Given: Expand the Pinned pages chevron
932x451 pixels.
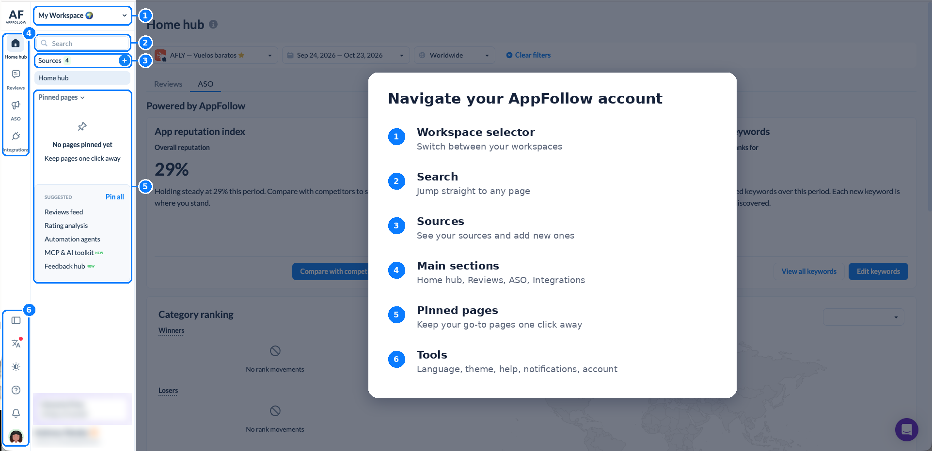Looking at the screenshot, I should [x=82, y=98].
